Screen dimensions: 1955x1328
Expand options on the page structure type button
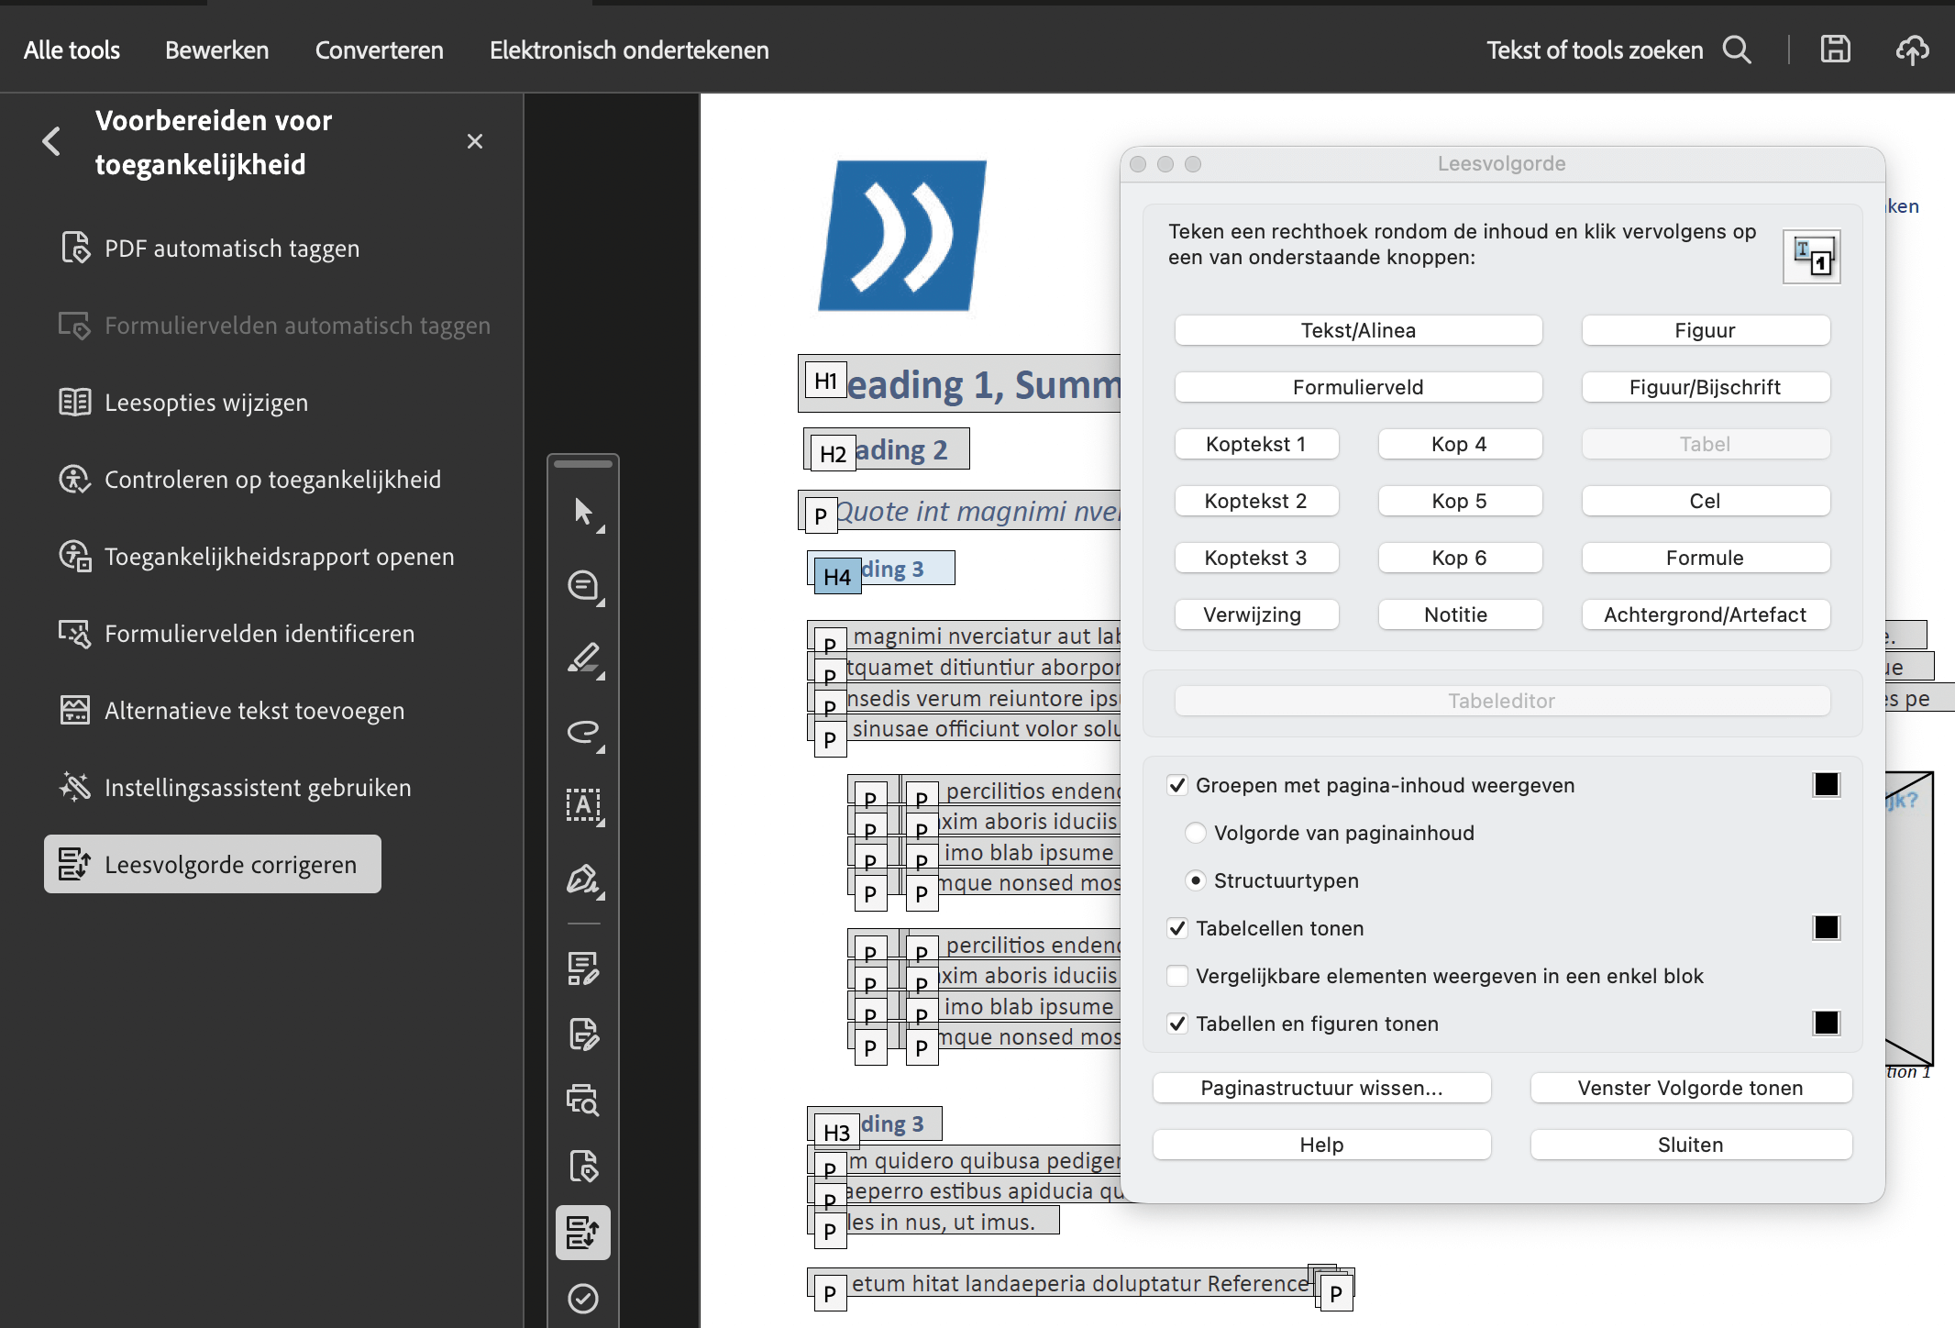[x=1811, y=256]
